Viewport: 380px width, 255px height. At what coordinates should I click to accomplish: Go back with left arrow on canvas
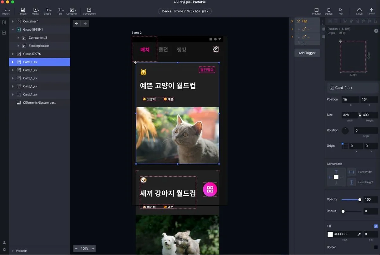coord(77,23)
